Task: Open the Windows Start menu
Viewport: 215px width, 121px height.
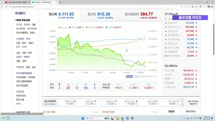Action: (83, 118)
